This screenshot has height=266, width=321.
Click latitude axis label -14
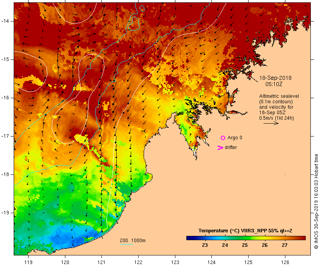click(5, 21)
